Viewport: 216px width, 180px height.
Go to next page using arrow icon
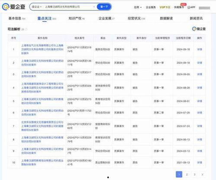202,174
